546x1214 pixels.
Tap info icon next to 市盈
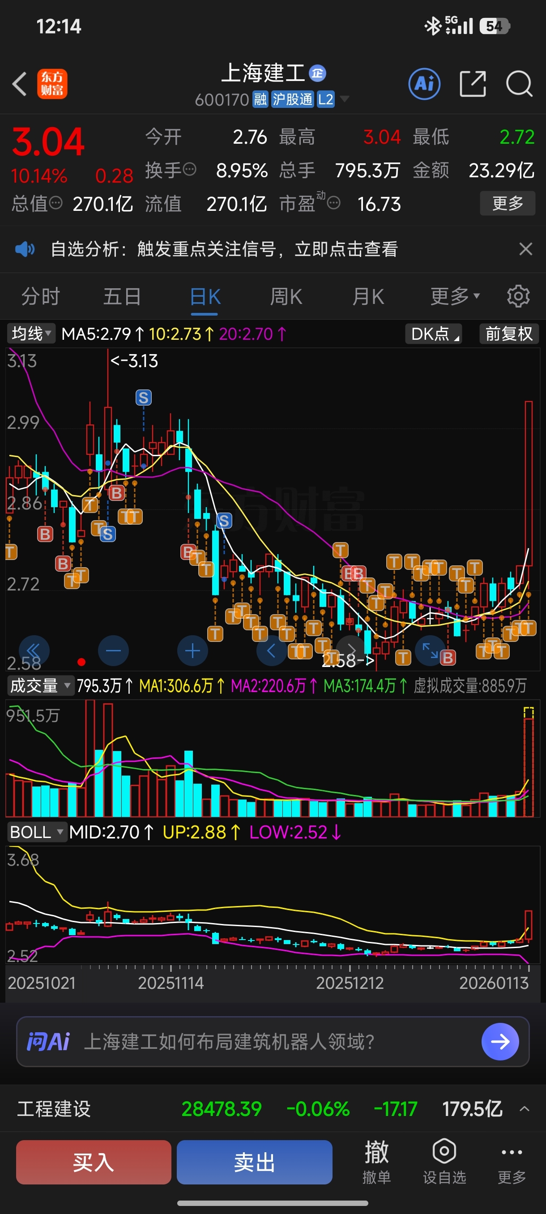(x=333, y=203)
